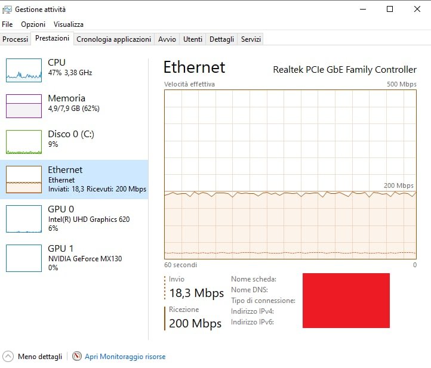Switch to the Cronologia applicazioni tab

tap(113, 39)
